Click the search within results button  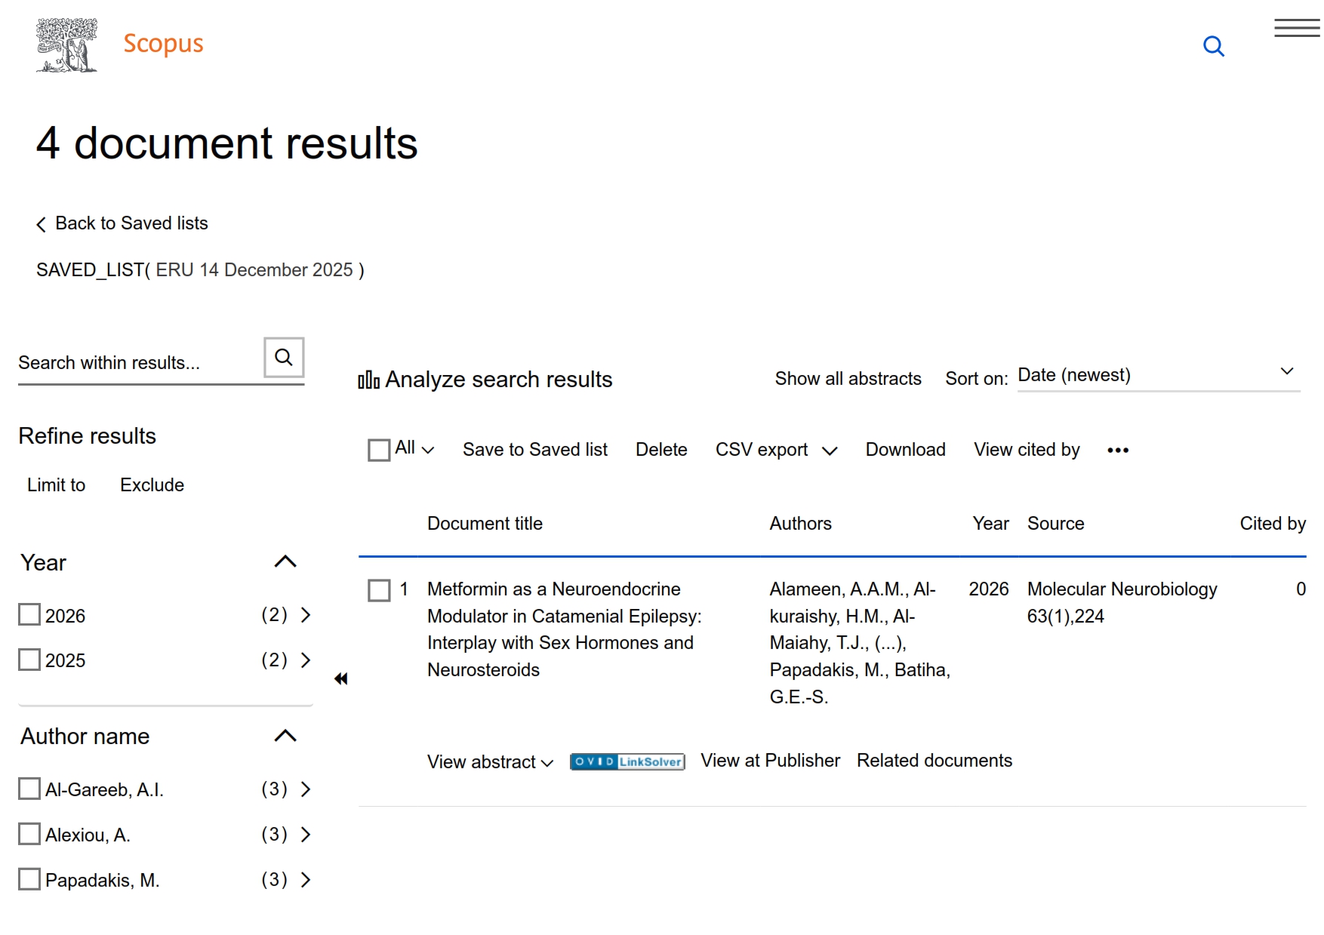tap(284, 358)
